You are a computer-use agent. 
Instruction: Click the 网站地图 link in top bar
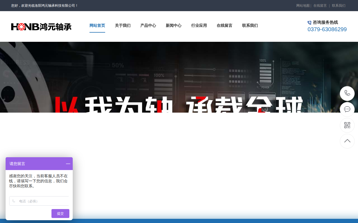pyautogui.click(x=303, y=6)
